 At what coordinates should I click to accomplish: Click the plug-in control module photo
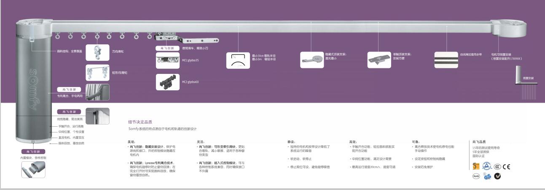point(33,170)
